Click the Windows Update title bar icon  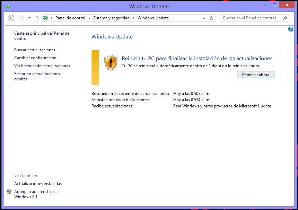coord(8,6)
